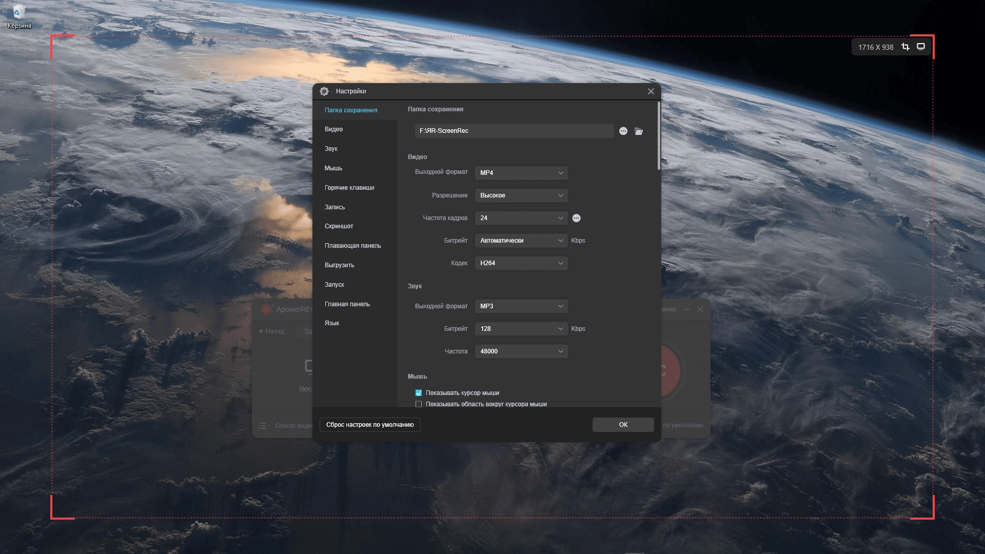Select Выгрузить in settings sidebar
985x554 pixels.
tap(354, 265)
